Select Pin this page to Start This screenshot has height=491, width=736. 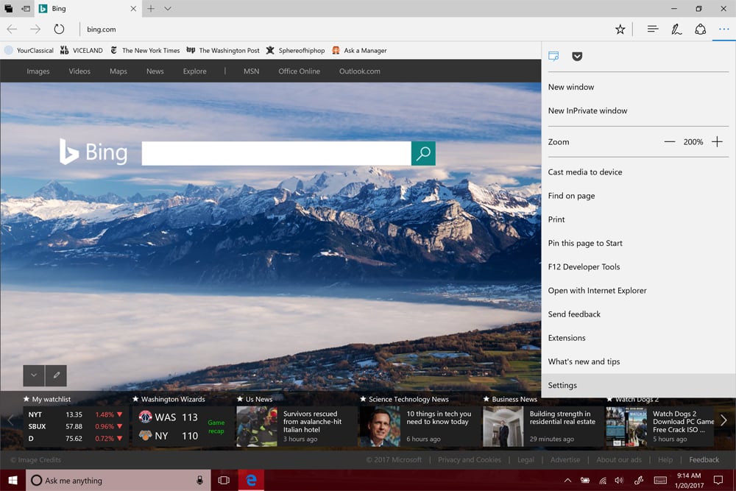(x=638, y=243)
